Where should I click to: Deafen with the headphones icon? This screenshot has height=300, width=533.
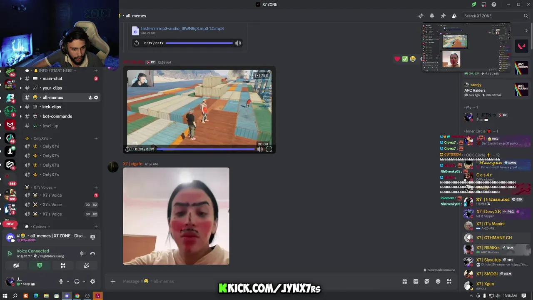[x=77, y=282]
